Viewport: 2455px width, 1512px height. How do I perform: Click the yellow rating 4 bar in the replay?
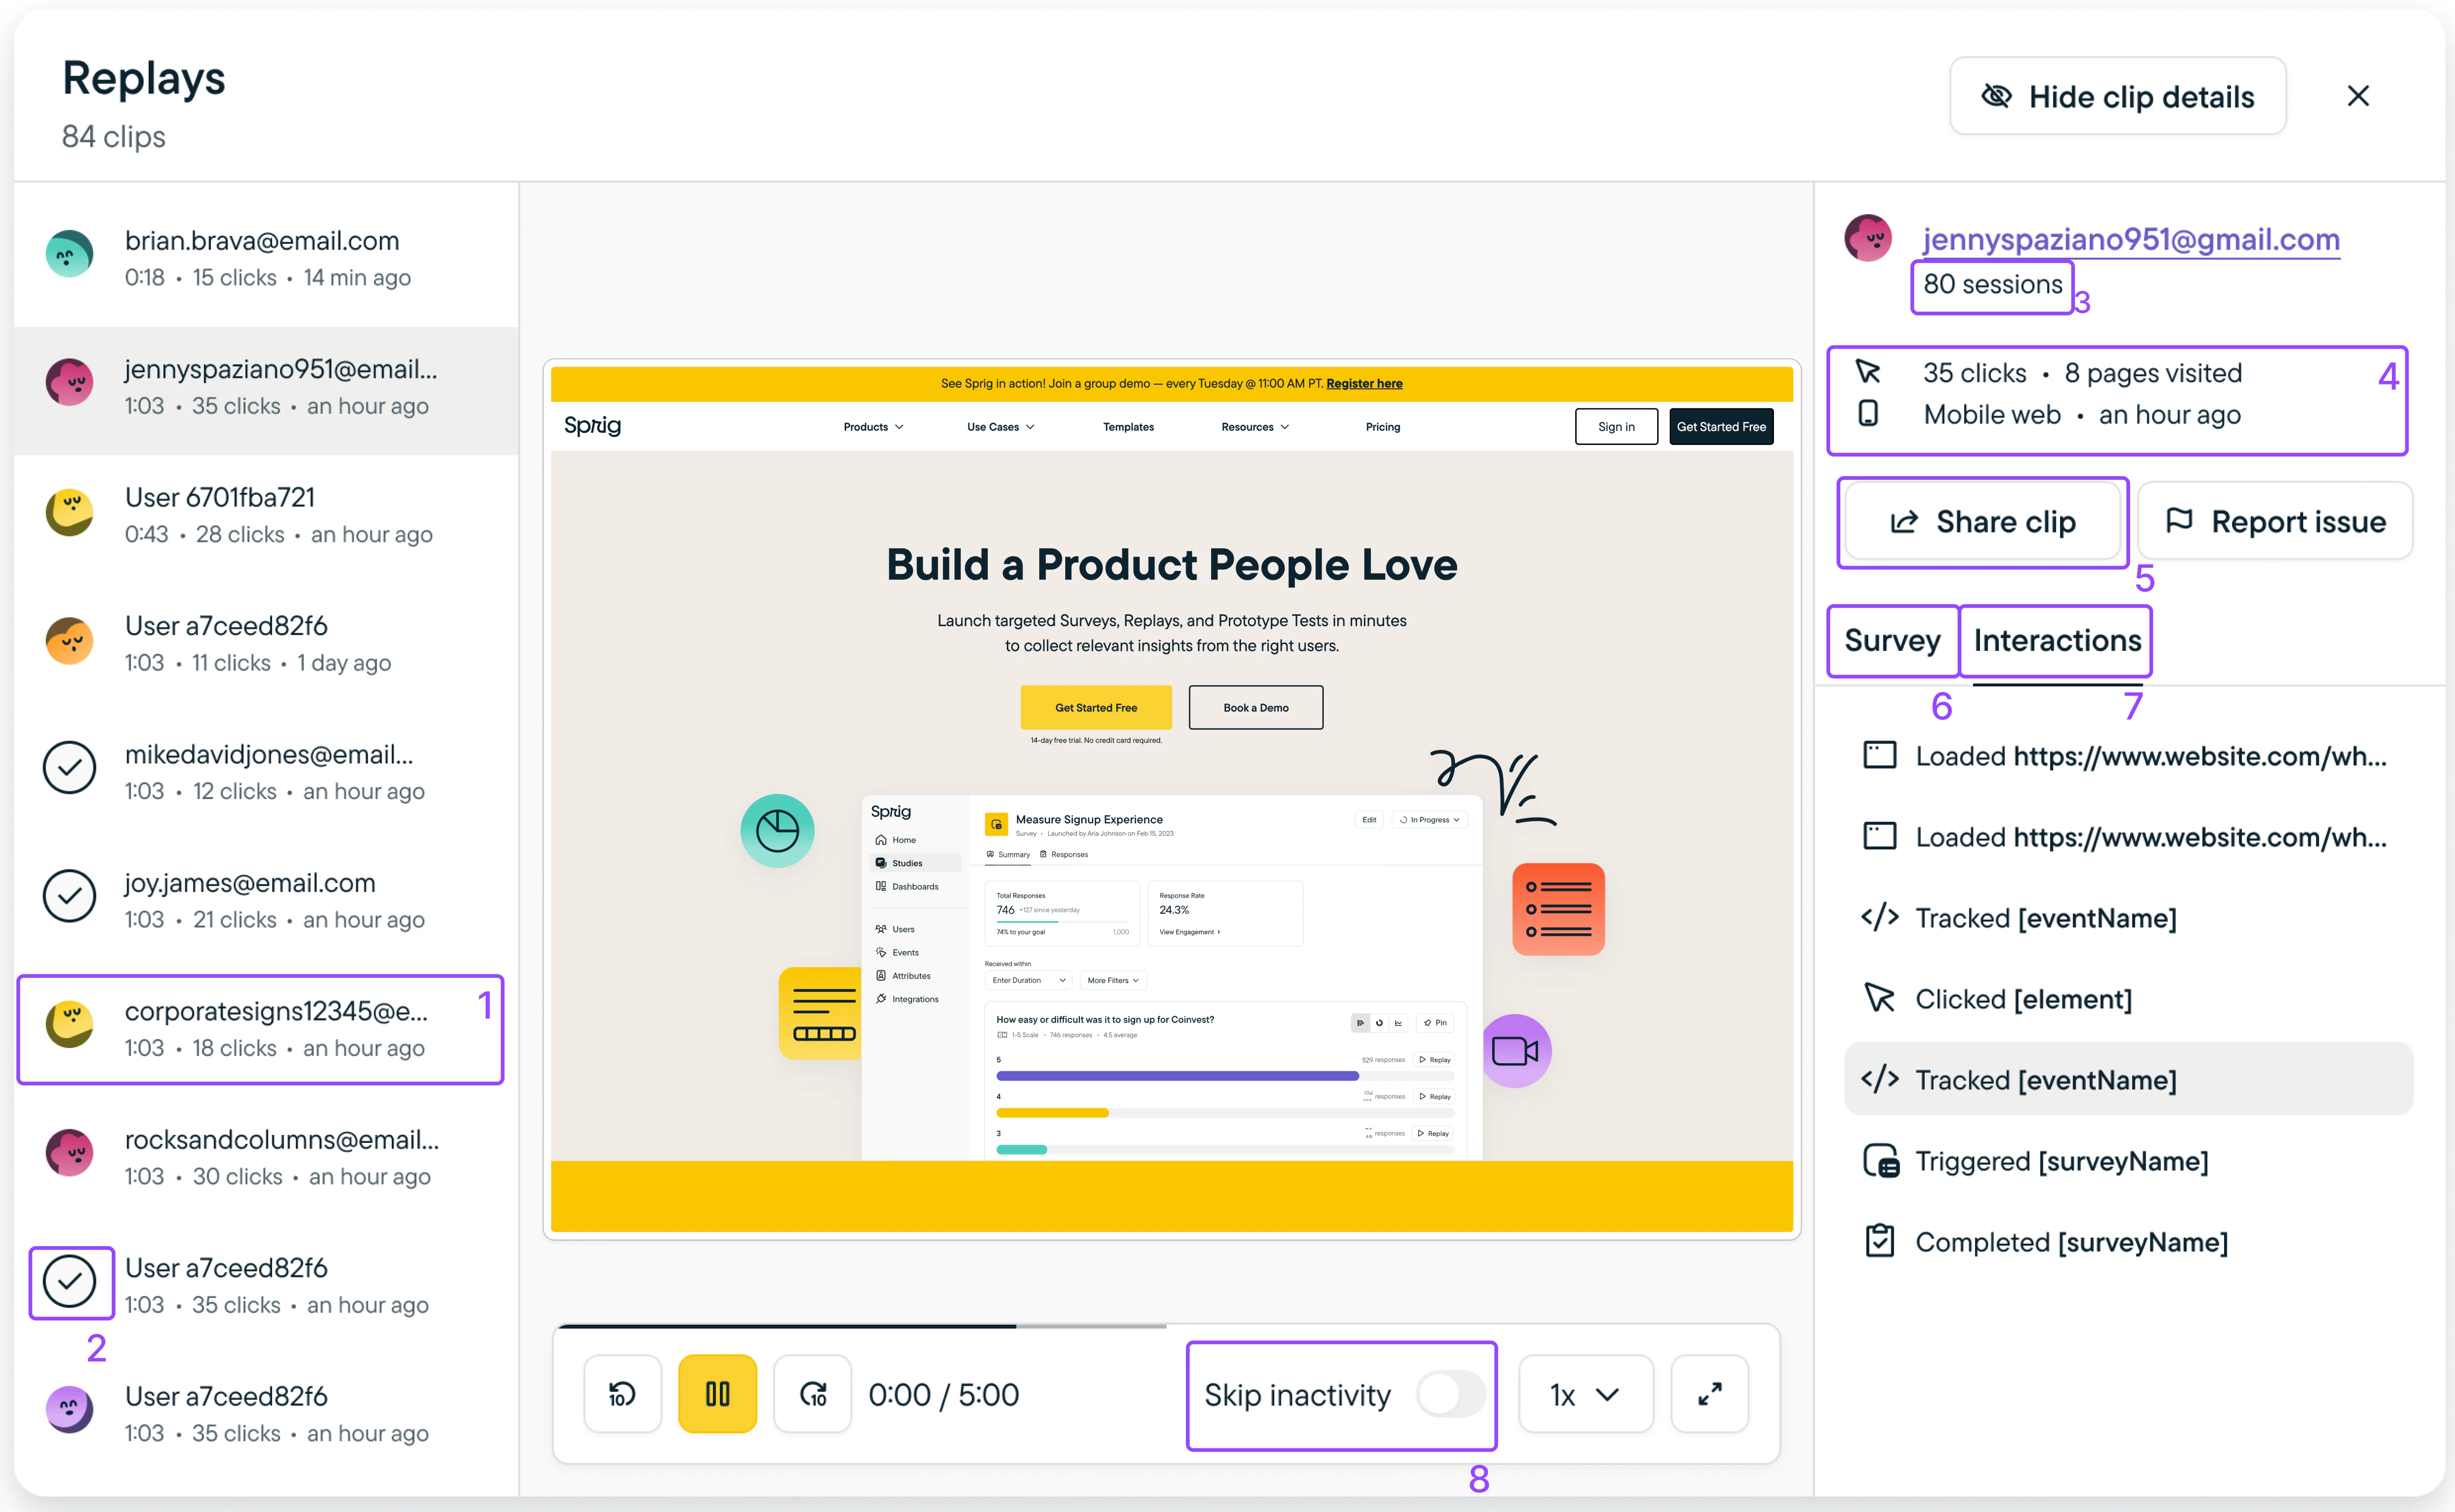1052,1113
